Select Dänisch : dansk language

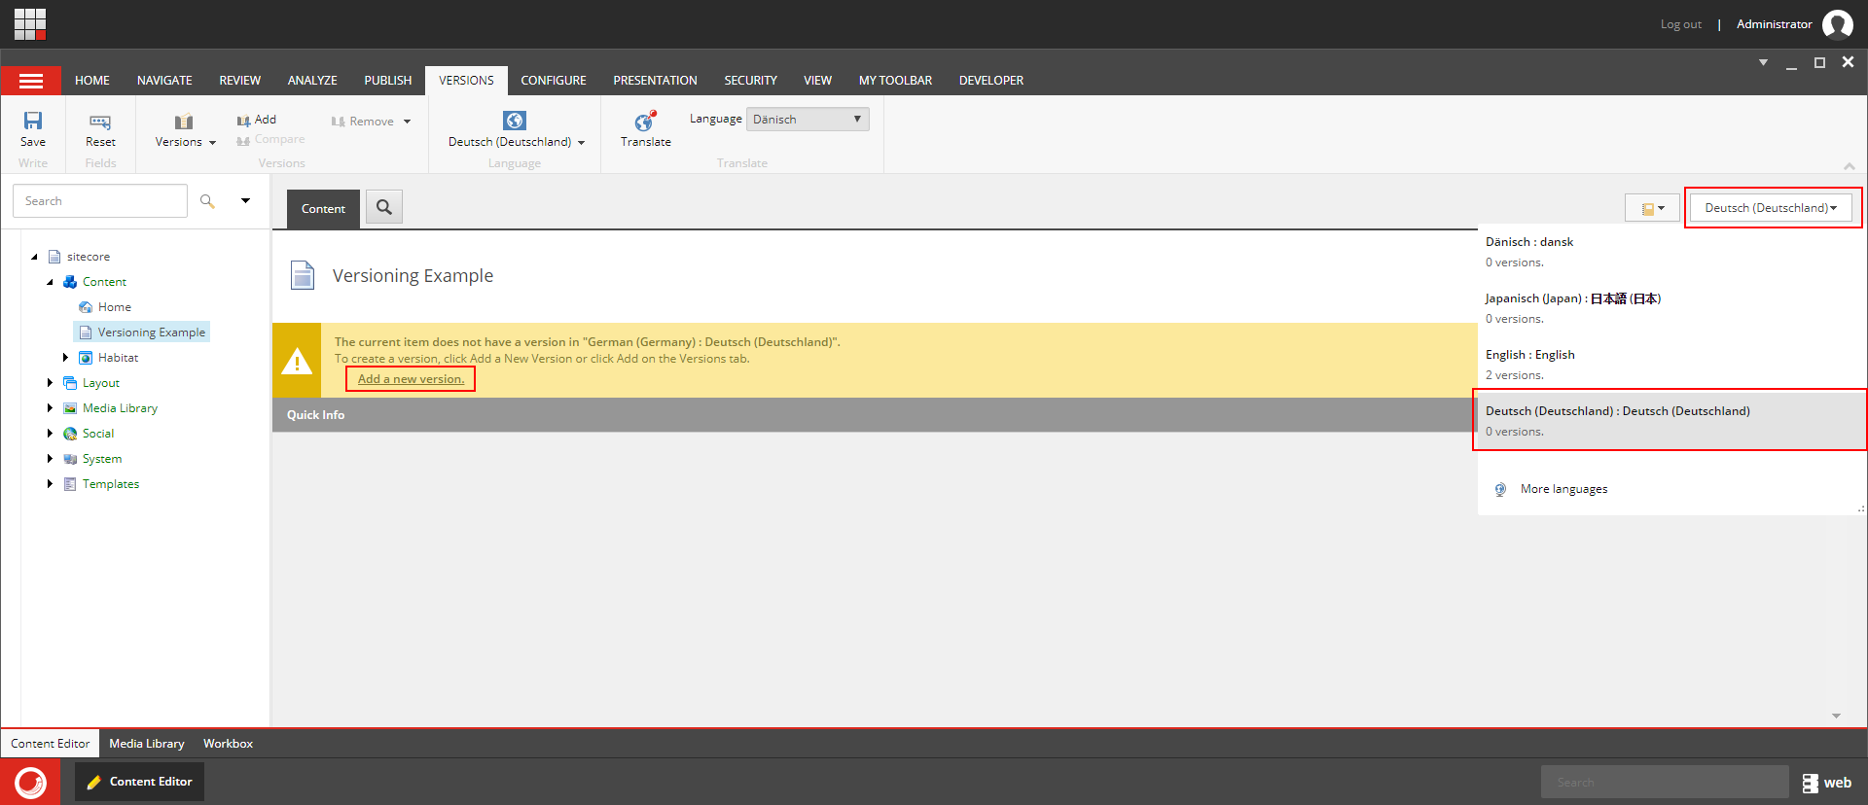click(1671, 252)
